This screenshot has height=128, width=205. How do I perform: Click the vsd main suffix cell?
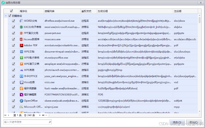pos(185,82)
